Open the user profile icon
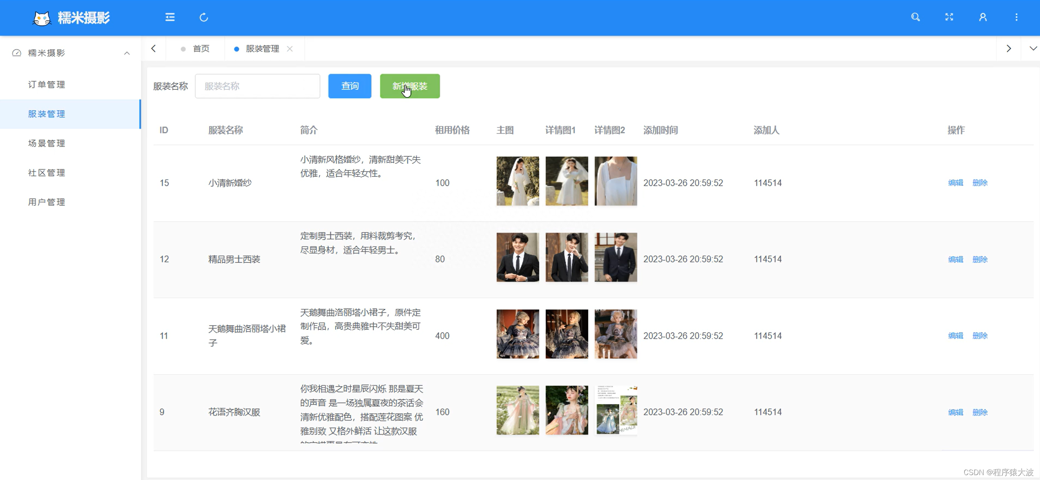1040x480 pixels. [983, 17]
